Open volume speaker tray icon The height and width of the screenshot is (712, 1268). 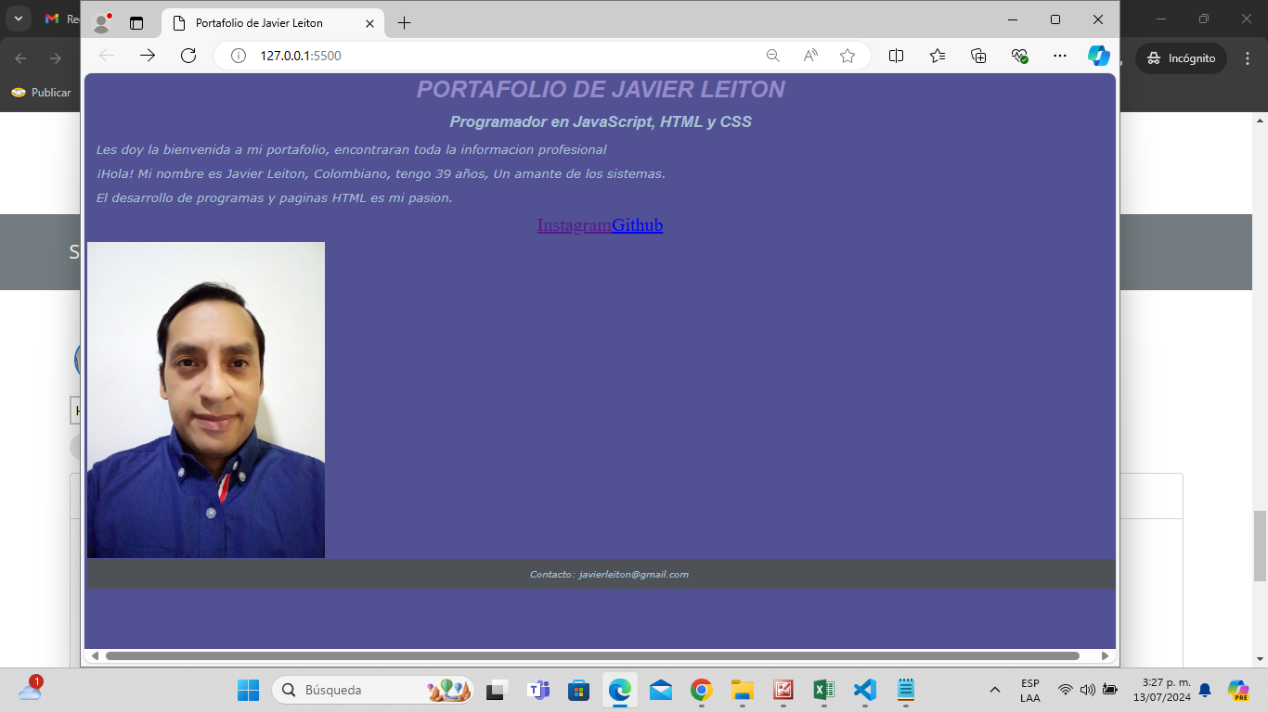pos(1088,690)
